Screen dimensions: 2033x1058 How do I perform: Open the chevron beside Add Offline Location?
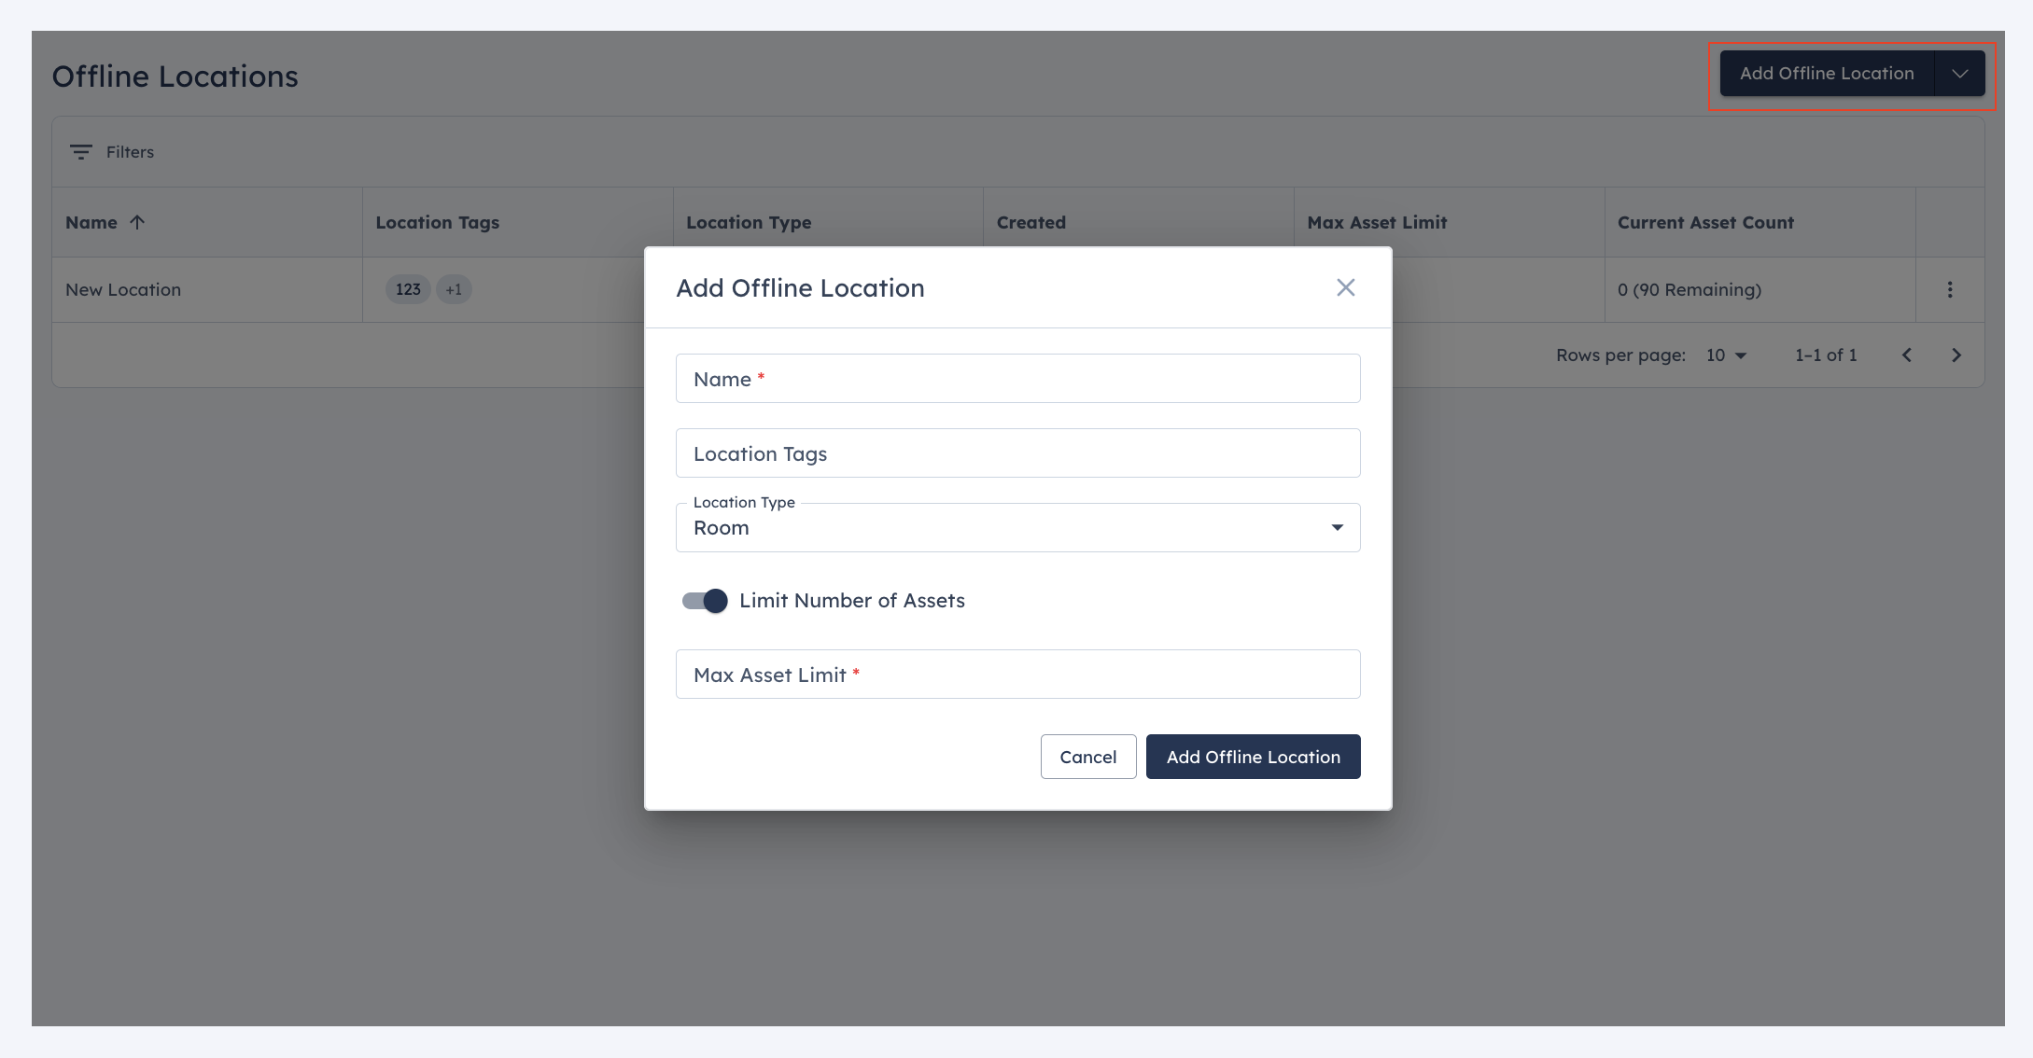point(1960,74)
